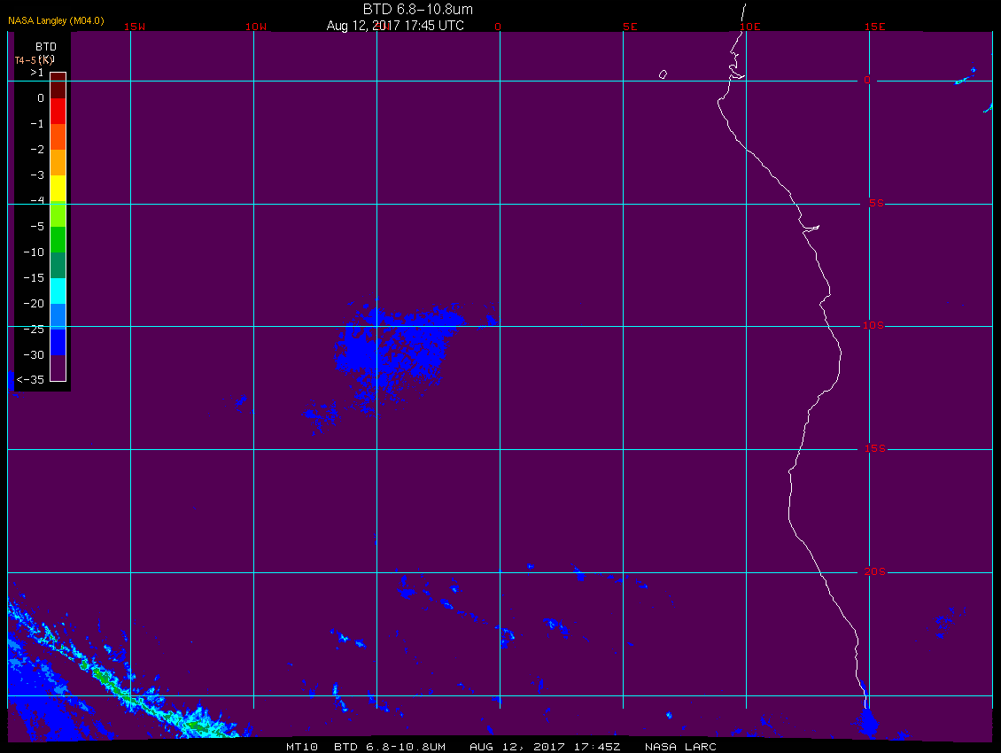Click the "15W" longitude label
The image size is (1001, 753).
click(x=134, y=27)
